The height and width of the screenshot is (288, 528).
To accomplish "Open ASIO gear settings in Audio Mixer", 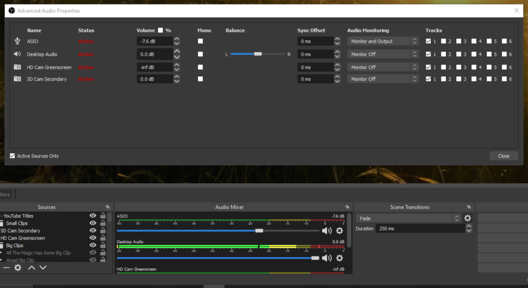I will pos(339,231).
